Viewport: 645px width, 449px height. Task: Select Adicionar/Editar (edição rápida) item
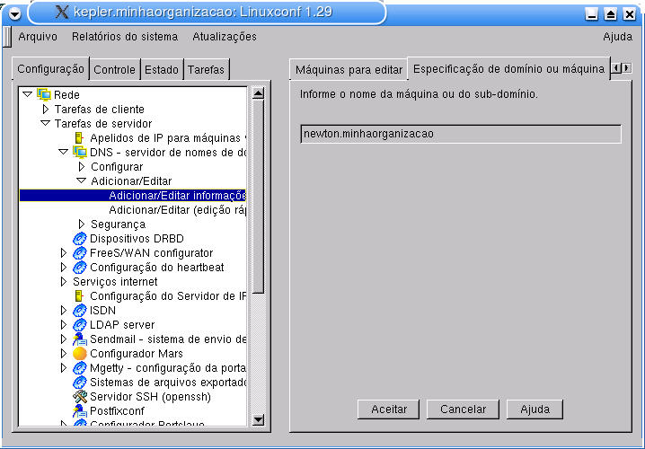coord(177,210)
